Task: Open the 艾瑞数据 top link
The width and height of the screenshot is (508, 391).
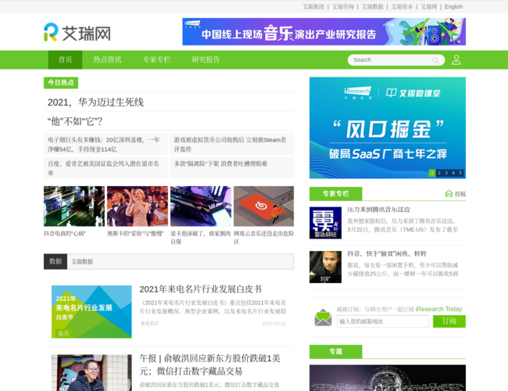Action: pos(373,7)
